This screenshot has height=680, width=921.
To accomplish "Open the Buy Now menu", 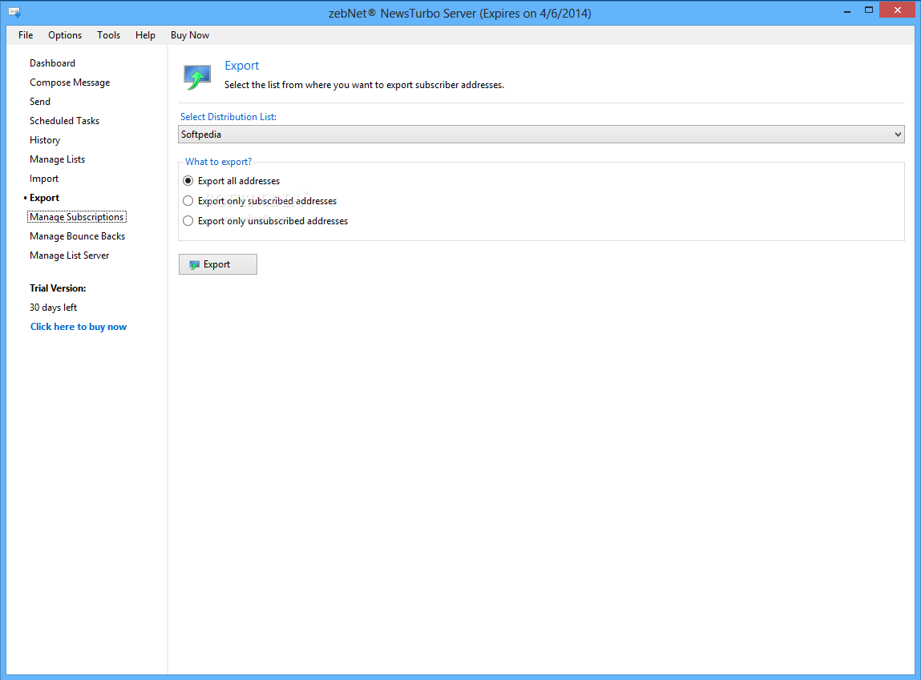I will click(190, 35).
